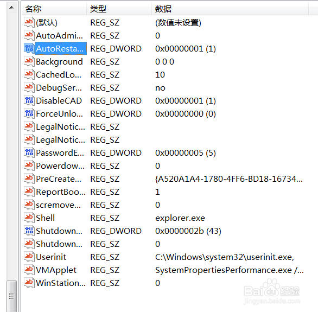This screenshot has height=312, width=318.
Task: Click the ab icon next to CachedLo...
Action: click(x=29, y=74)
